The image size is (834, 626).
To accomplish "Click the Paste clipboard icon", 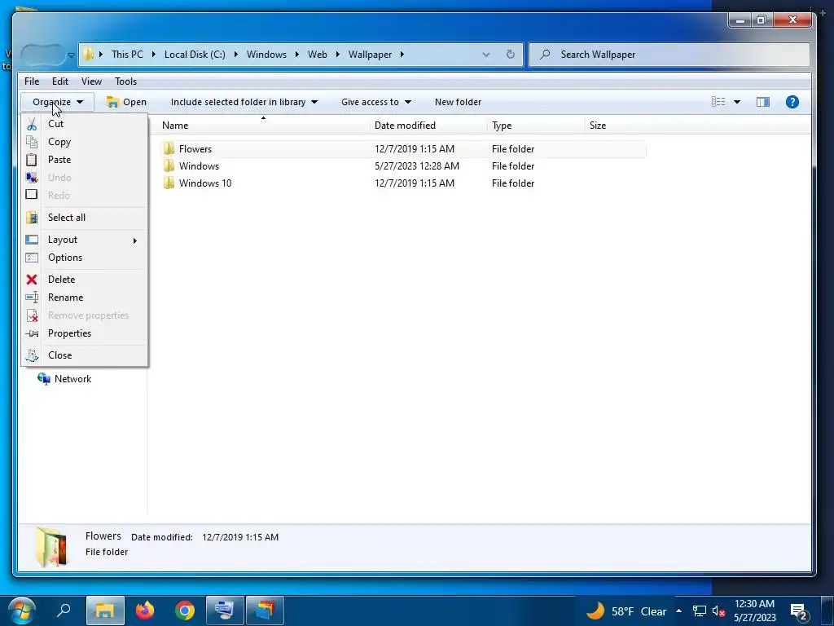I will click(32, 160).
